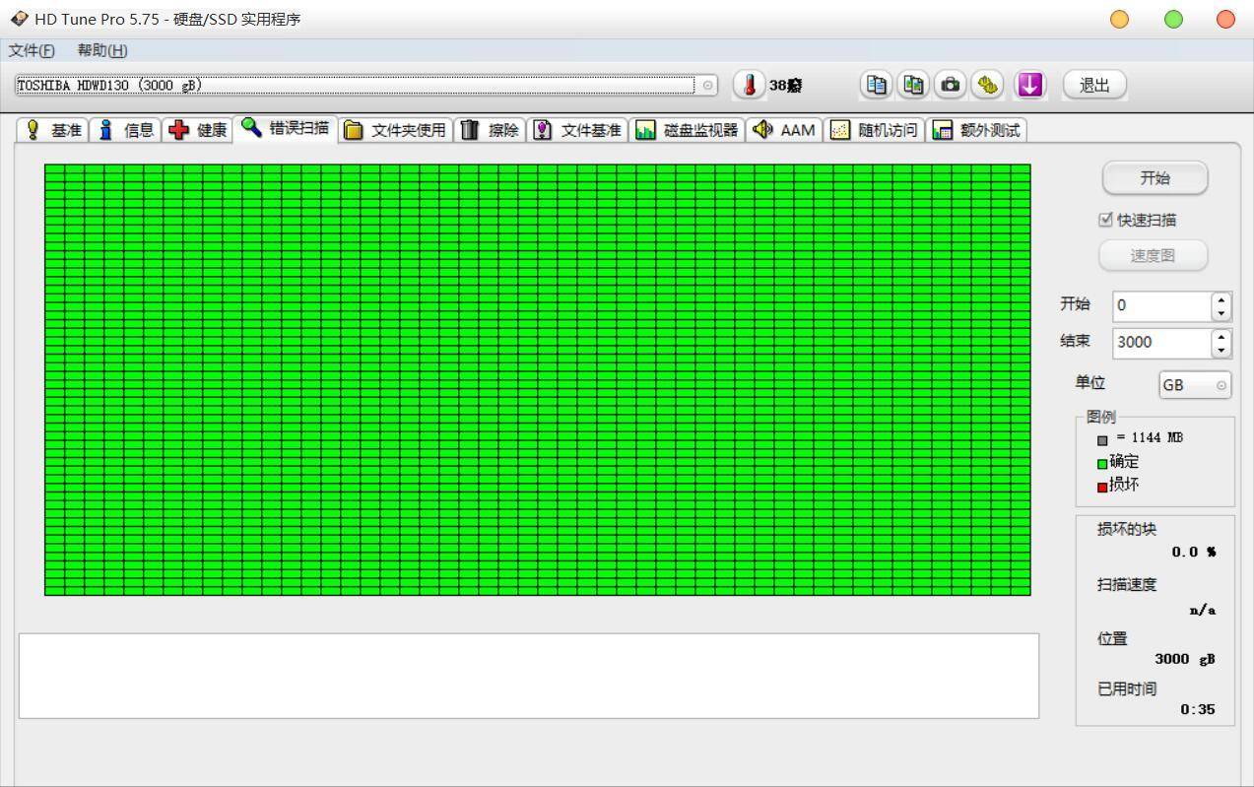Click the purple down-arrow minimize-to-tray icon

click(x=1029, y=85)
